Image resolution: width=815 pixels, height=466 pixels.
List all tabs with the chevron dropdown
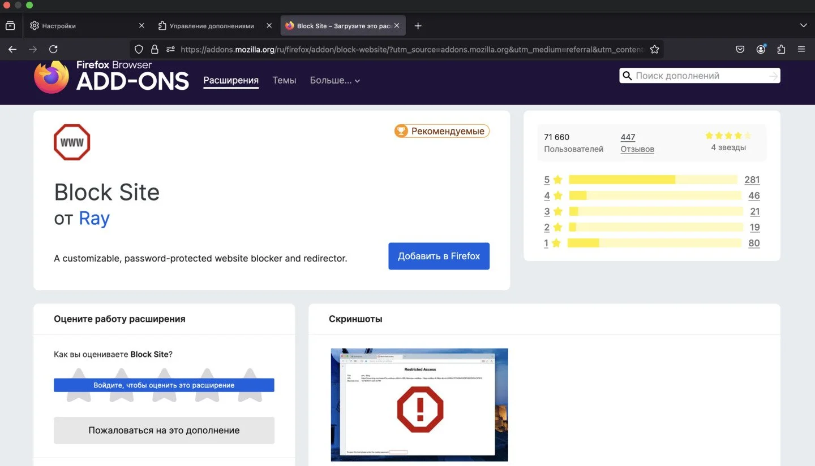tap(803, 25)
